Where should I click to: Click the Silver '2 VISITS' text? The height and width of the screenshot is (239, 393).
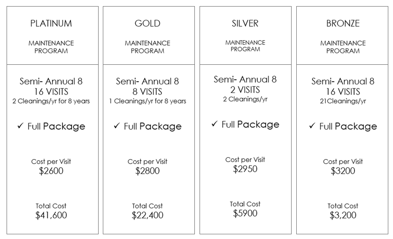point(245,90)
